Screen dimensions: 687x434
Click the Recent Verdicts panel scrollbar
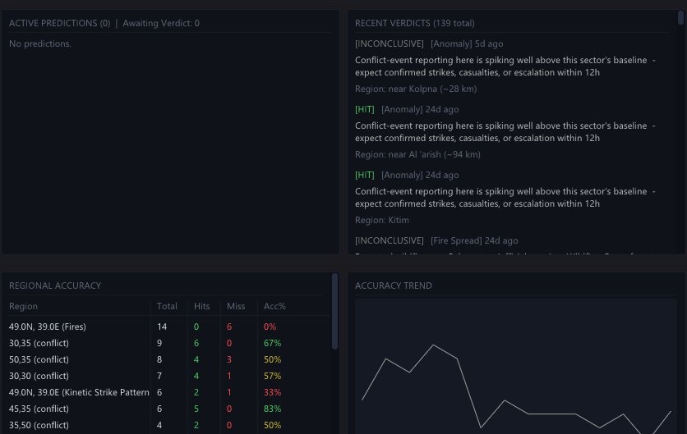click(680, 18)
